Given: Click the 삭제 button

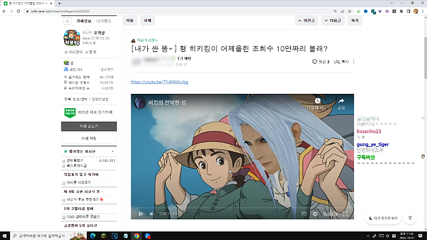Looking at the screenshot, I should pyautogui.click(x=147, y=20).
